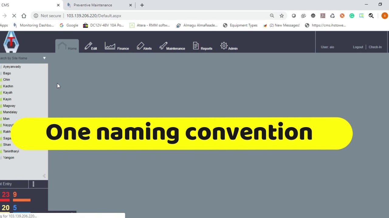Bookmark this page with the star icon
389x218 pixels.
[x=282, y=16]
